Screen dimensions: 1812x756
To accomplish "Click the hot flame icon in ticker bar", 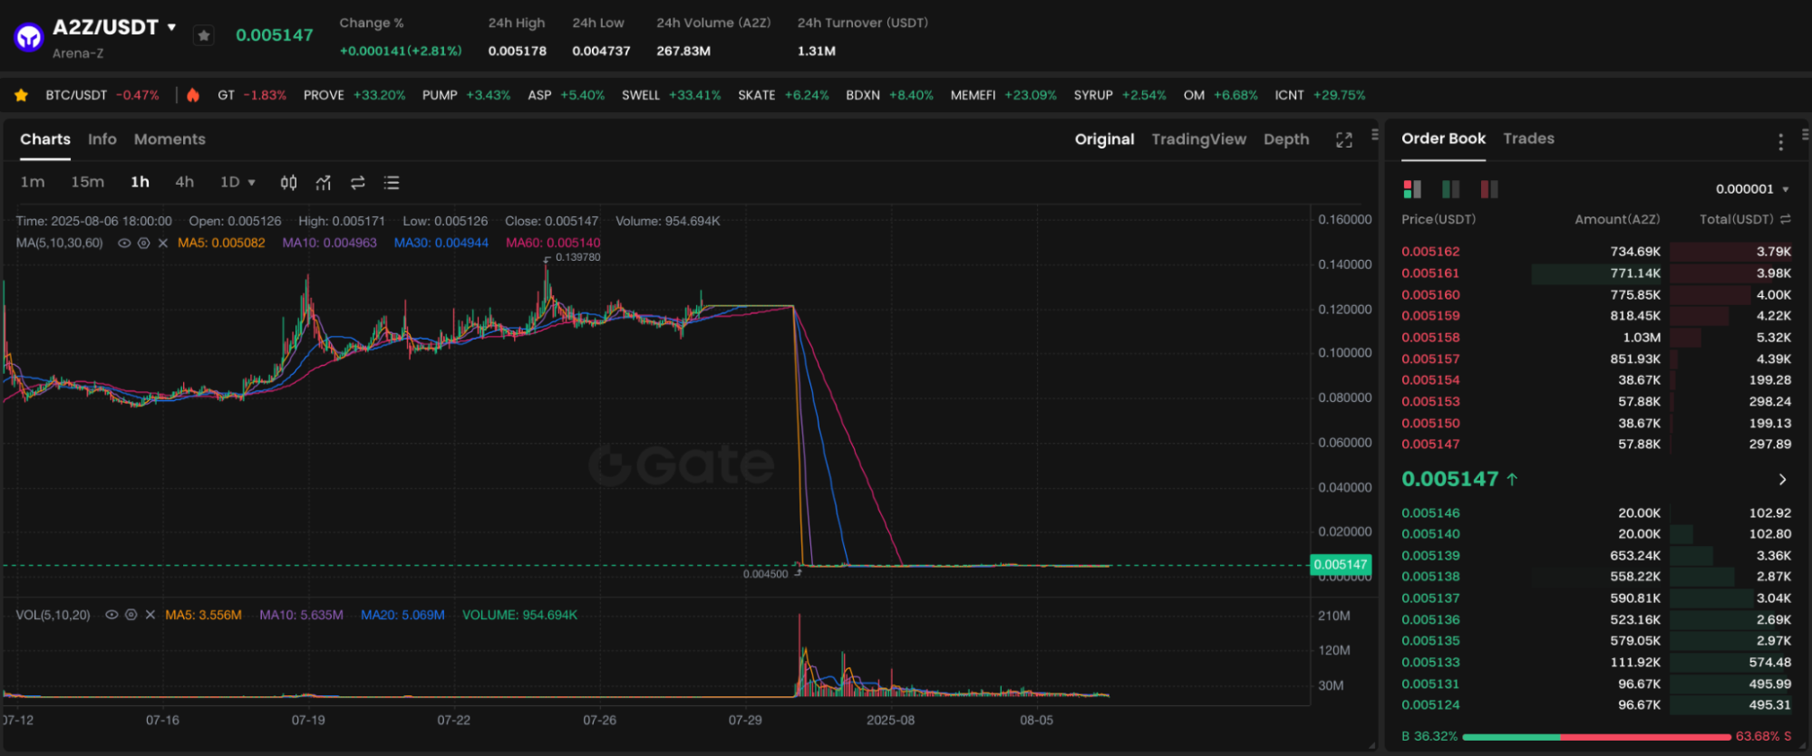I will pyautogui.click(x=193, y=95).
